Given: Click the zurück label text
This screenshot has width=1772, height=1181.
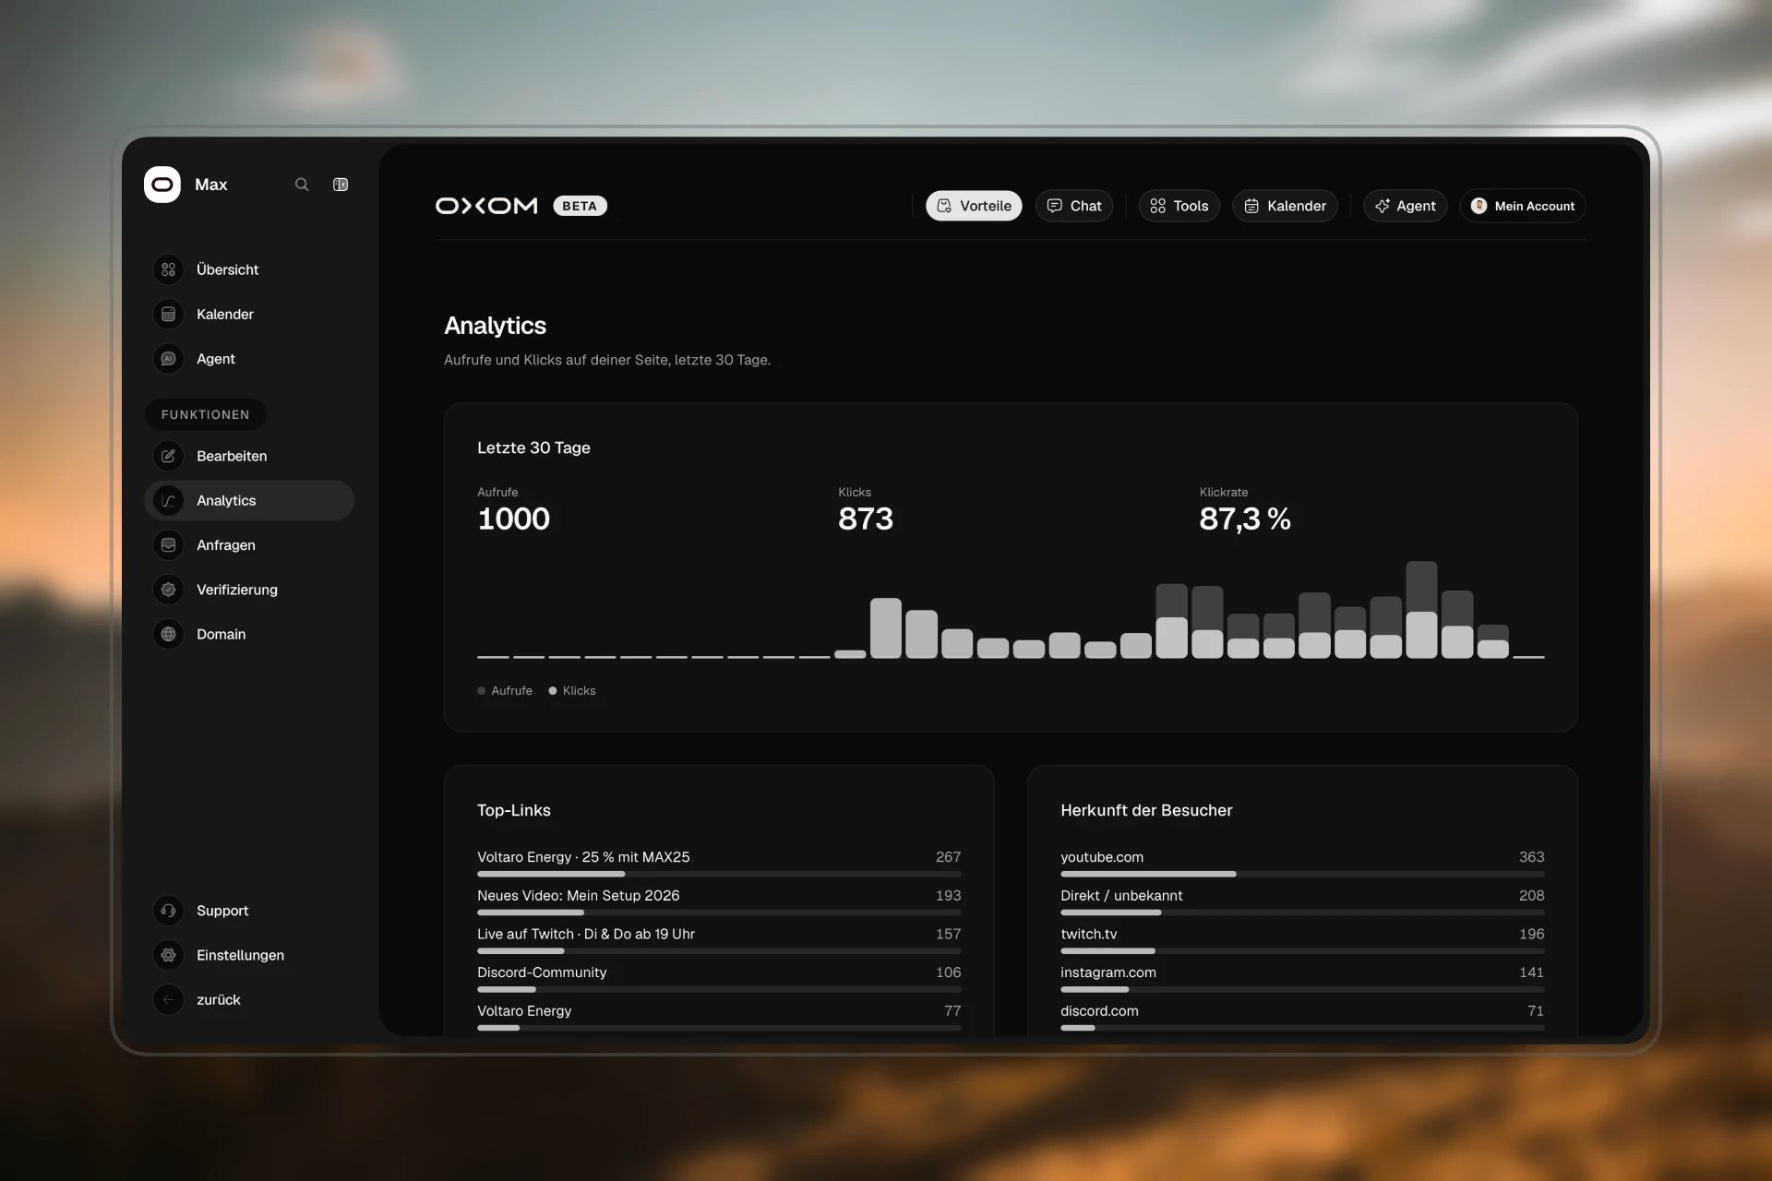Looking at the screenshot, I should pyautogui.click(x=218, y=999).
